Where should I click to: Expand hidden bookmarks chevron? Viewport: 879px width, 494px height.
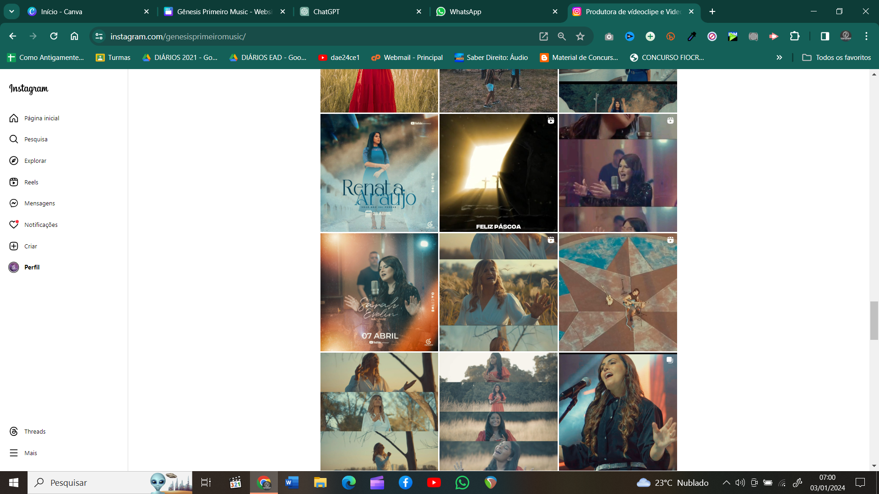point(779,57)
